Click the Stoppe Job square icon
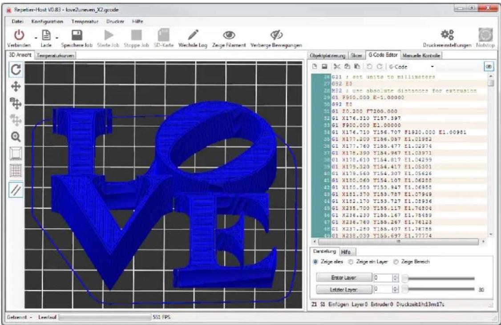This screenshot has width=501, height=325. click(x=137, y=35)
